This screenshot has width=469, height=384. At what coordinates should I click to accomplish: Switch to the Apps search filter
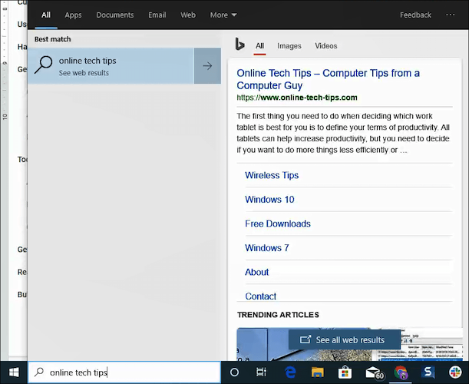click(x=73, y=15)
